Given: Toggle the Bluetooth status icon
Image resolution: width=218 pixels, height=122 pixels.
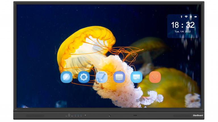Looking at the screenshot, I should tap(191, 17).
